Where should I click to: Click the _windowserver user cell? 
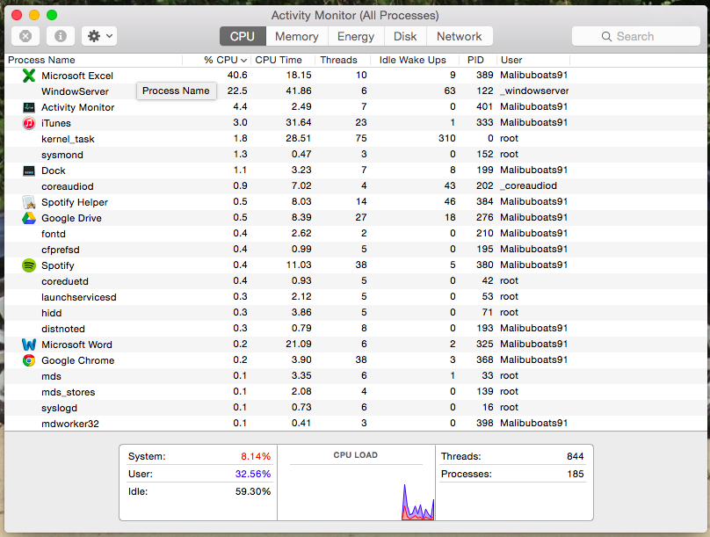coord(534,91)
